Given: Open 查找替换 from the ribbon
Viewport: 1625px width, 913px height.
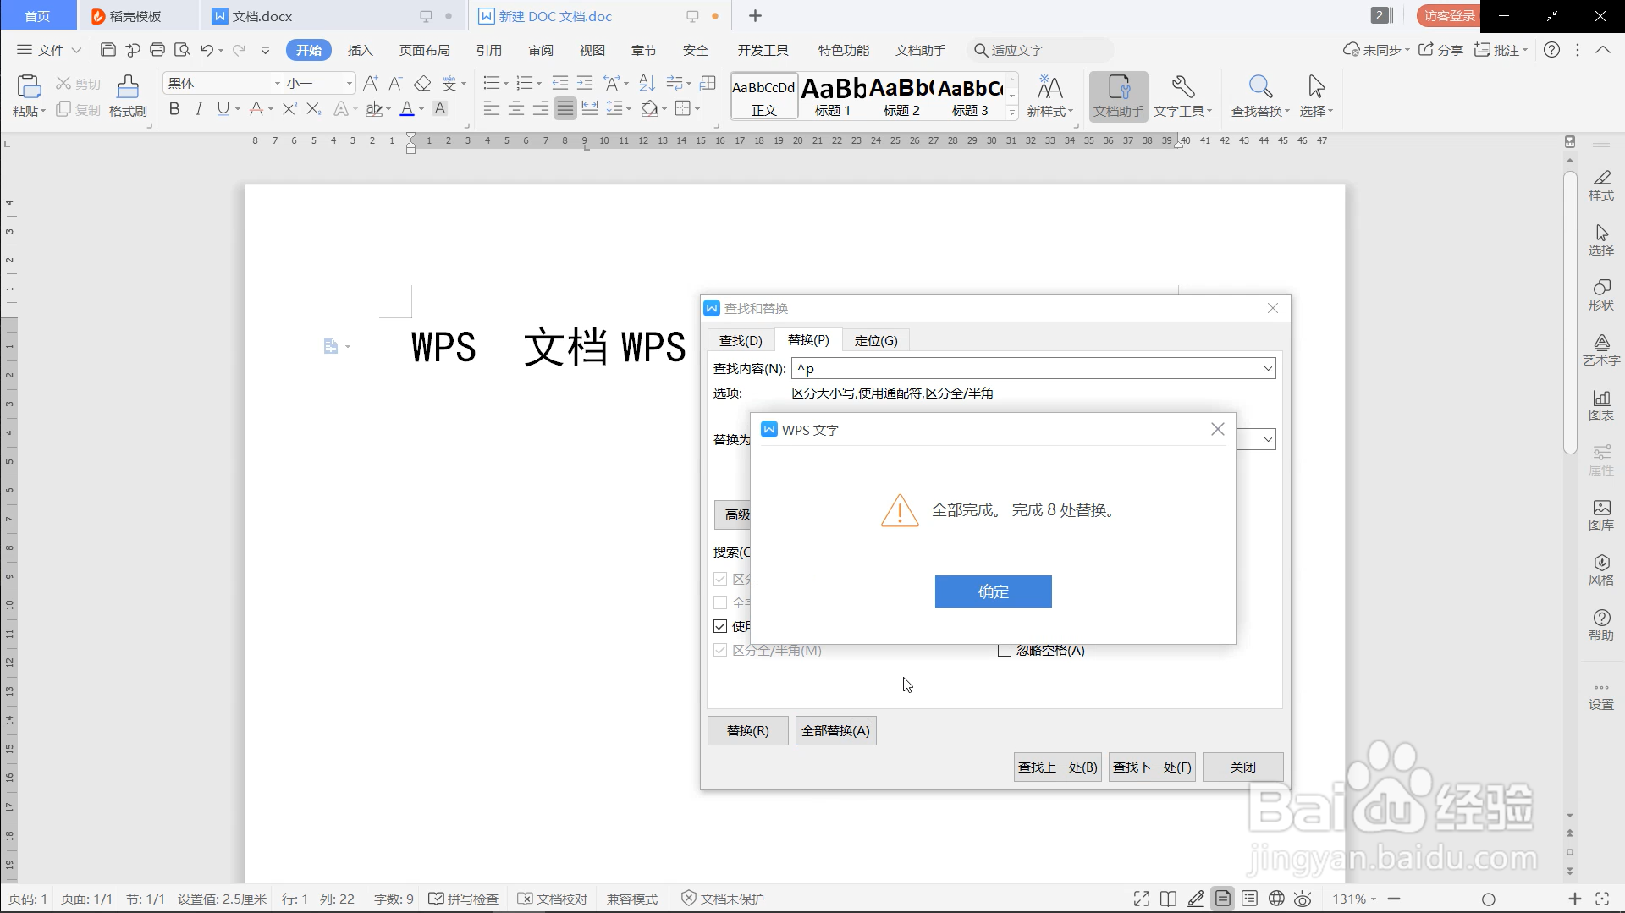Looking at the screenshot, I should pos(1259,93).
